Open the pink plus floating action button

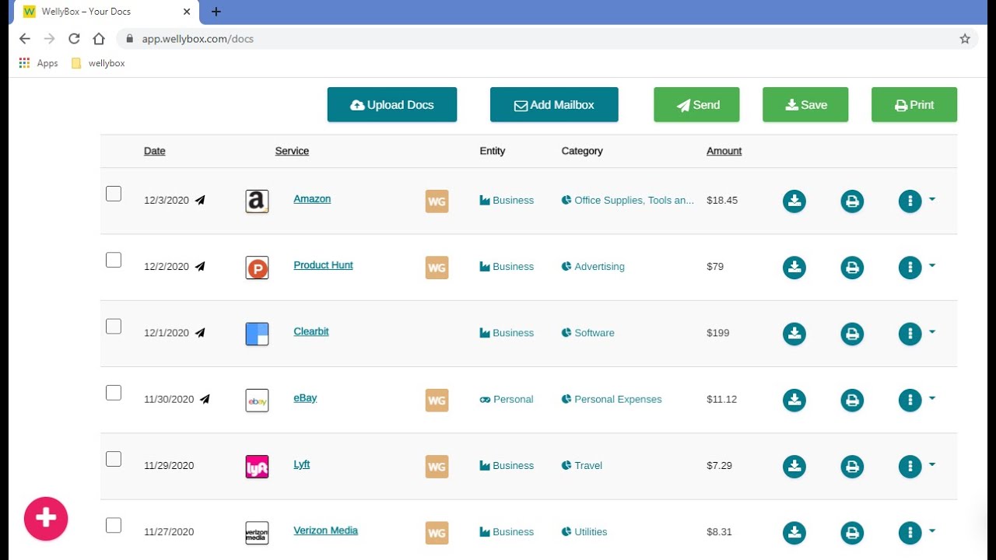tap(46, 518)
